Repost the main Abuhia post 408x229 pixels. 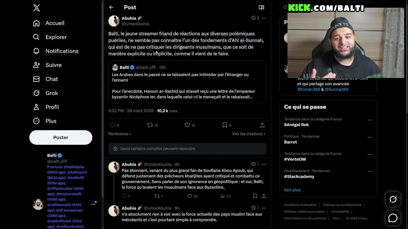[150, 125]
